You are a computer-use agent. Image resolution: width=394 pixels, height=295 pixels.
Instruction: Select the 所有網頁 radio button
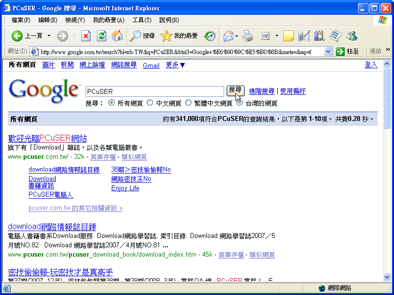(x=111, y=103)
